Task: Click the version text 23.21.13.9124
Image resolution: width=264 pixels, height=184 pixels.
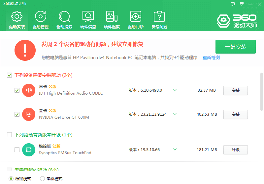Action: [153, 114]
